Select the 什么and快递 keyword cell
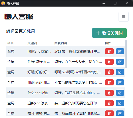Image resolution: width=133 pixels, height=118 pixels. [x=38, y=93]
